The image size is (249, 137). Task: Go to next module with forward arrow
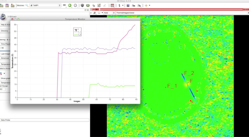(75, 6)
